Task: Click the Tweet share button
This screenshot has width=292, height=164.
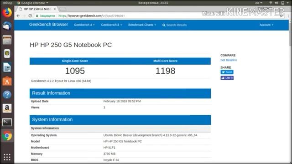Action: (x=227, y=72)
